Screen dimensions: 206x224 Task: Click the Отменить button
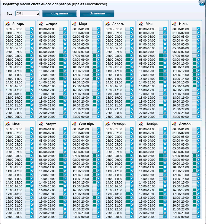[97, 14]
